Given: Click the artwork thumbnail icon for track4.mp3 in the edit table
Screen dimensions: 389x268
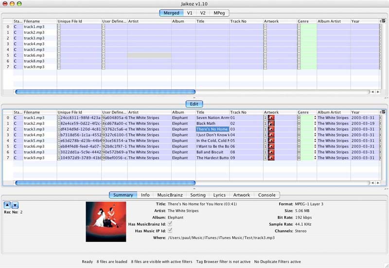Looking at the screenshot, I should coord(271,135).
